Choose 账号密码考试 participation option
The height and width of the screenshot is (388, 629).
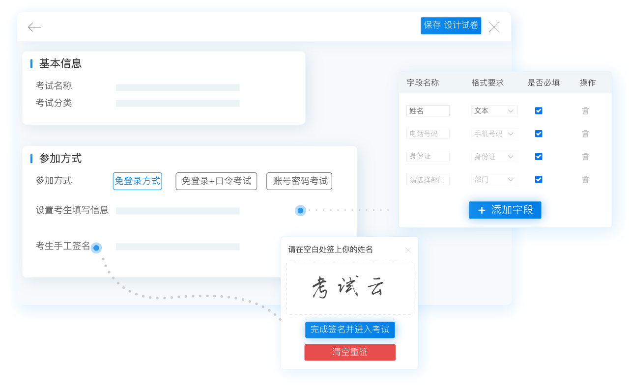(x=299, y=181)
